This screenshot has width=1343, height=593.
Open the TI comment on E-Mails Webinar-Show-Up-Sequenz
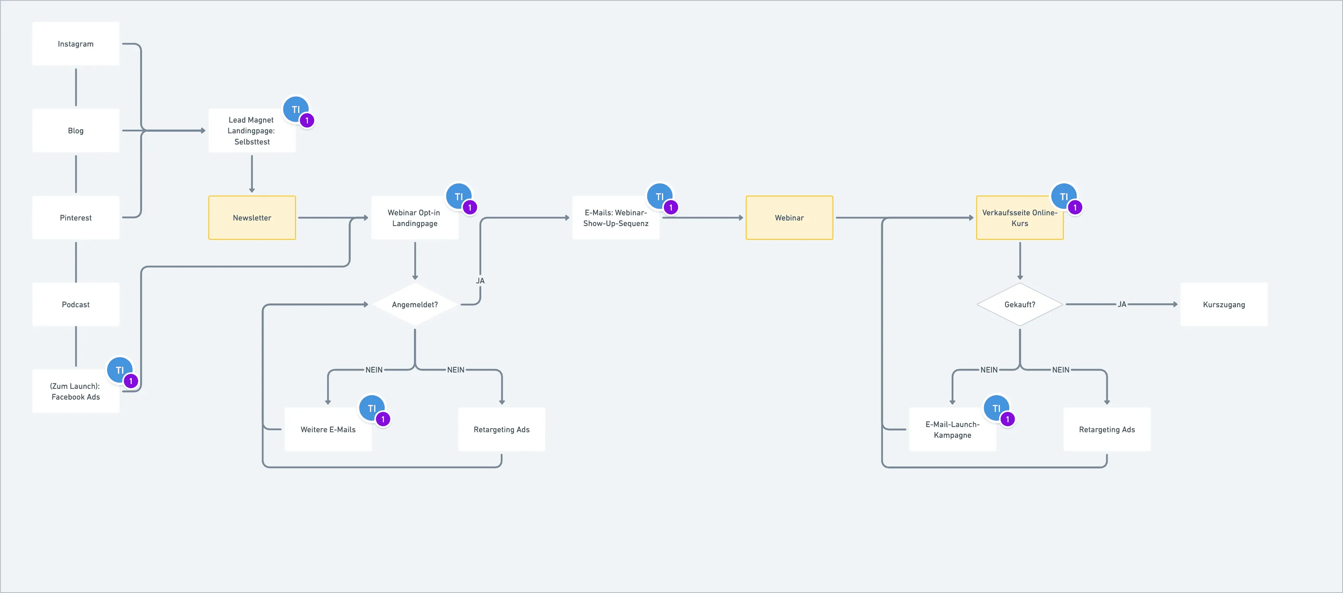pyautogui.click(x=660, y=197)
